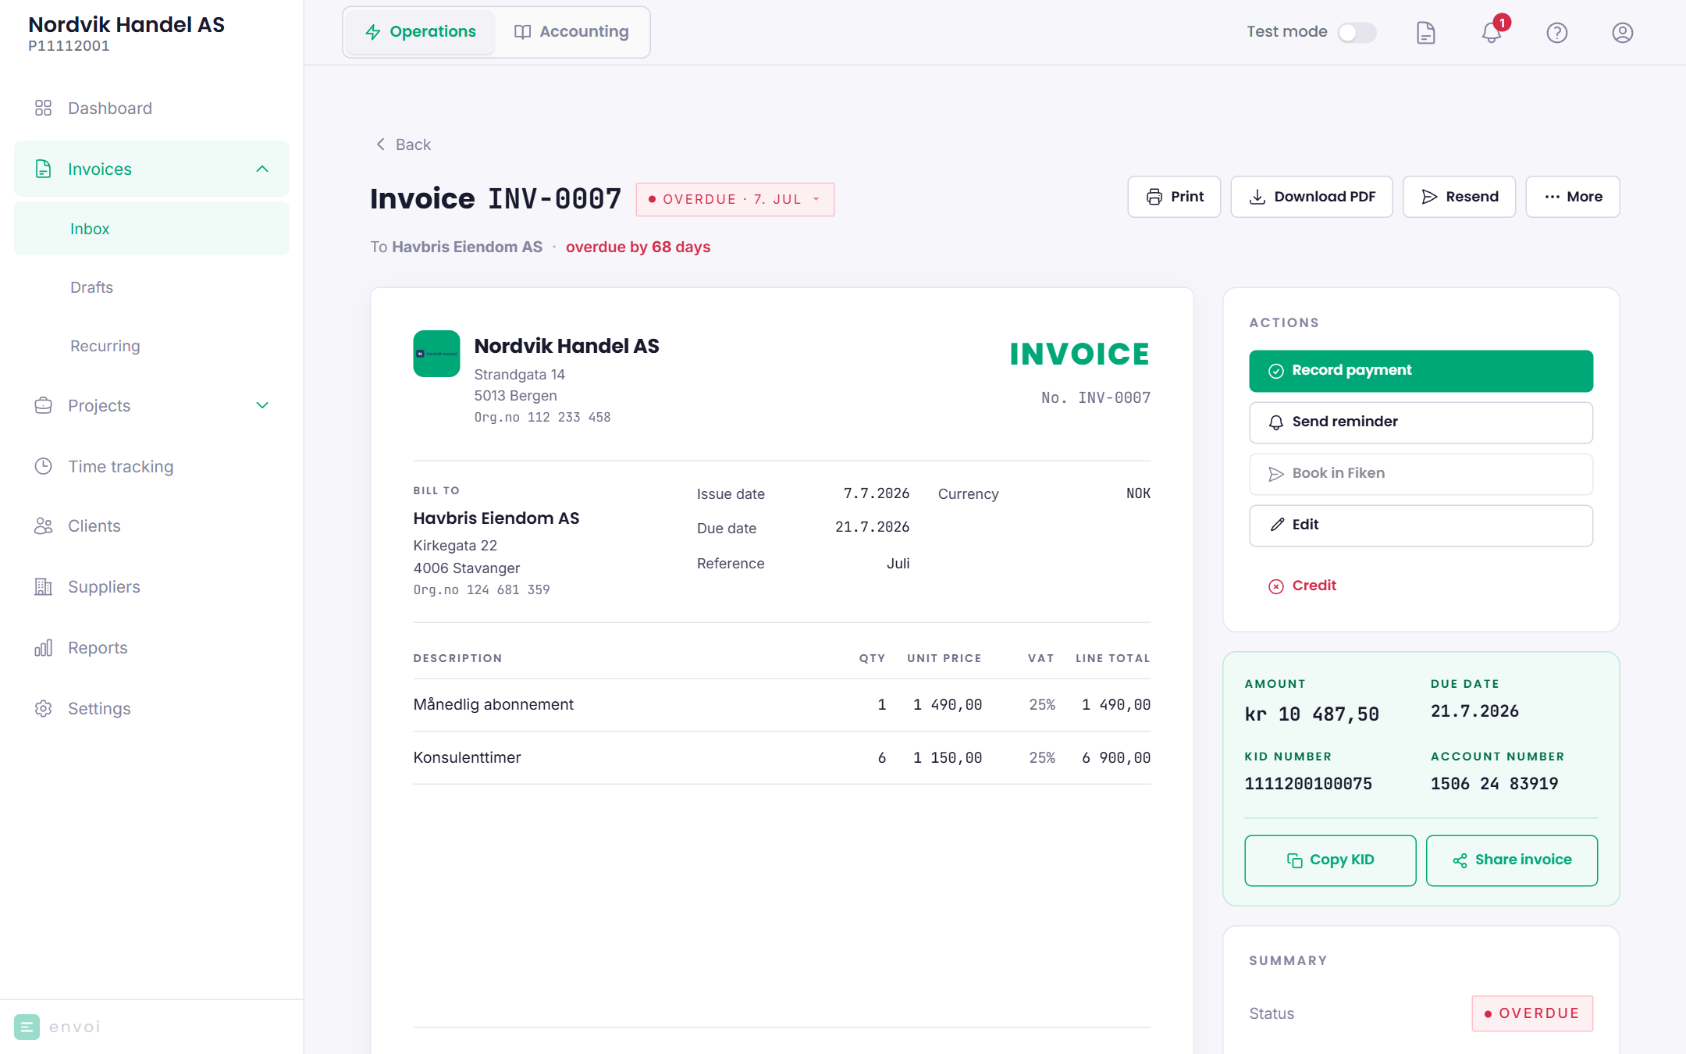1686x1054 pixels.
Task: Switch to the Accounting tab
Action: pos(572,32)
